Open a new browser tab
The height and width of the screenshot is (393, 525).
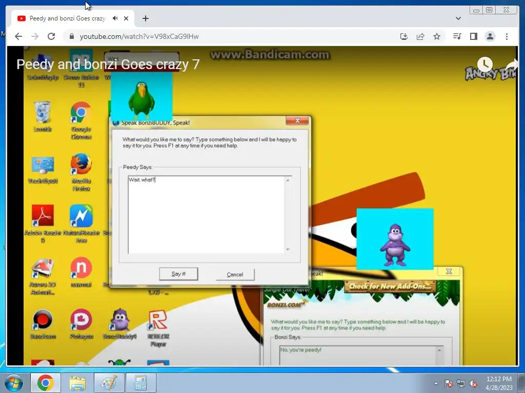point(145,18)
